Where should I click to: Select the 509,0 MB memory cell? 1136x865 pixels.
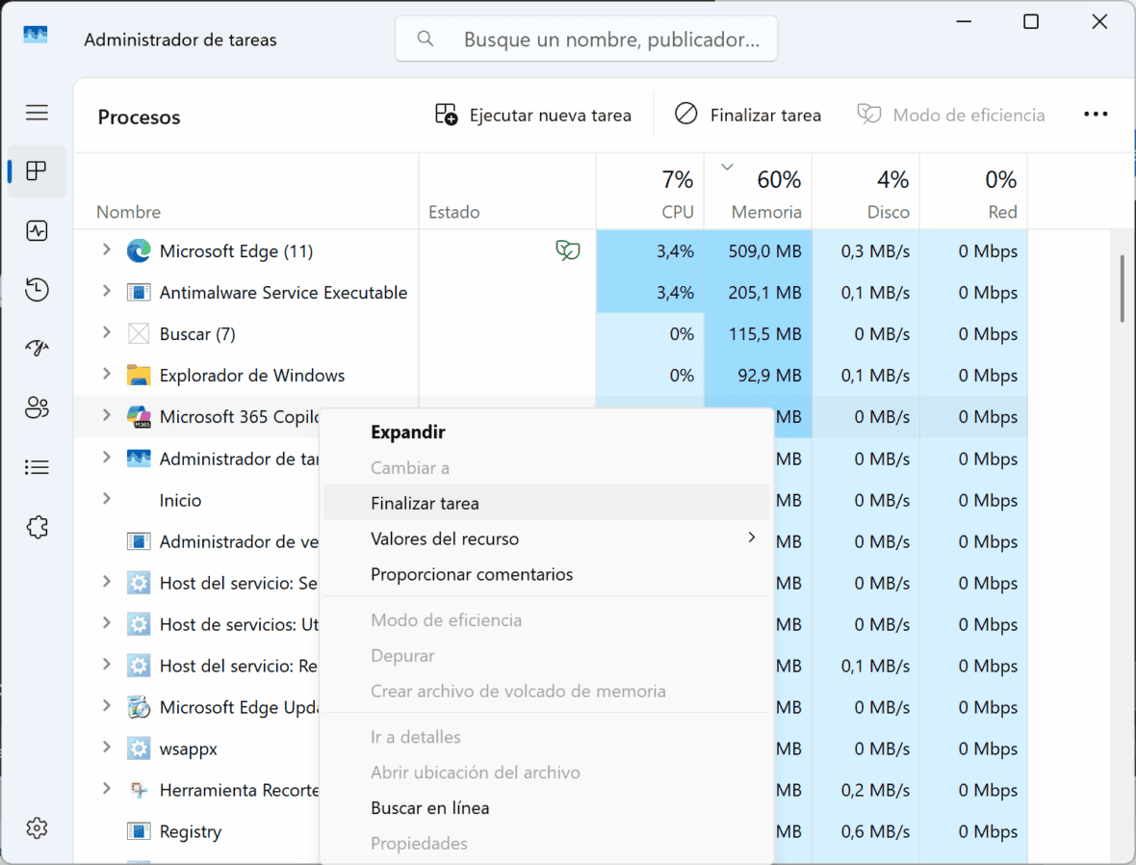coord(758,250)
